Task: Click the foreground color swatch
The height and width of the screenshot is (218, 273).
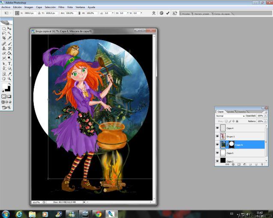Action: (5, 86)
